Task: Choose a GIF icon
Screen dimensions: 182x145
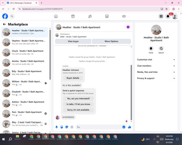Action: 72,127
